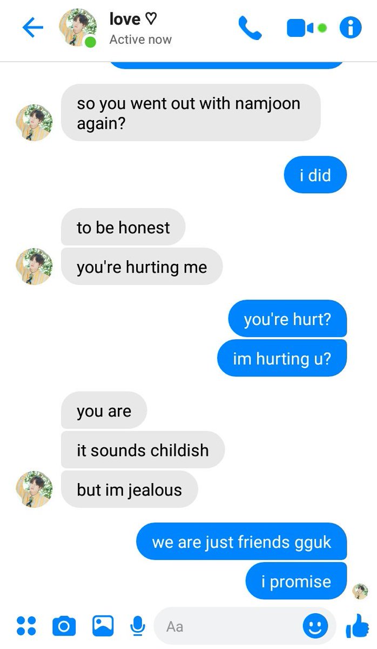Send a thumbs-up like
377x649 pixels.
coord(357,626)
